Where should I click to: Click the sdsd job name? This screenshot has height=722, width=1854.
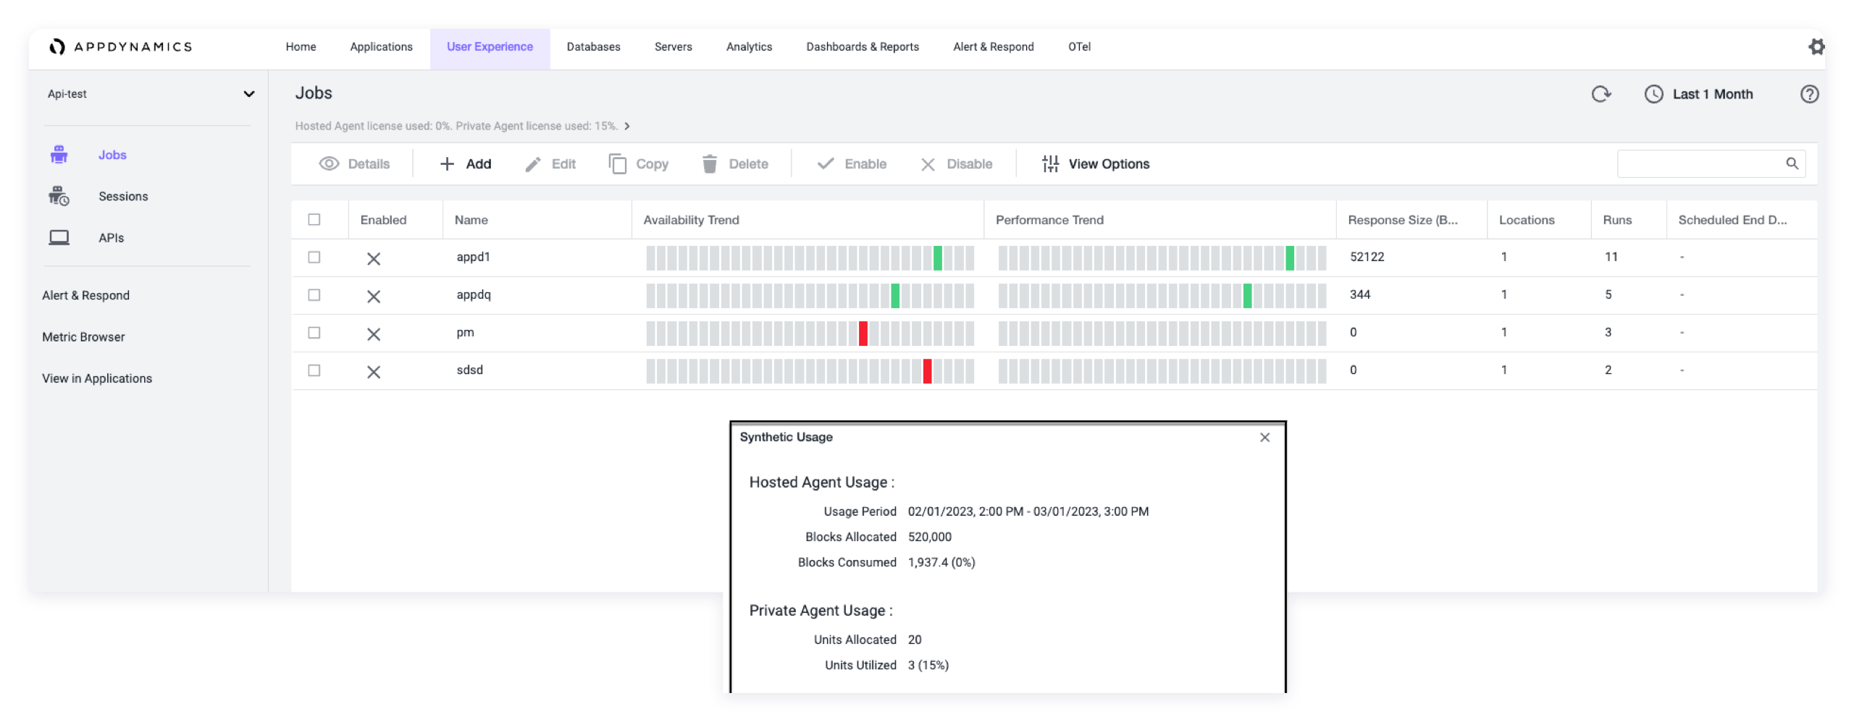point(469,370)
